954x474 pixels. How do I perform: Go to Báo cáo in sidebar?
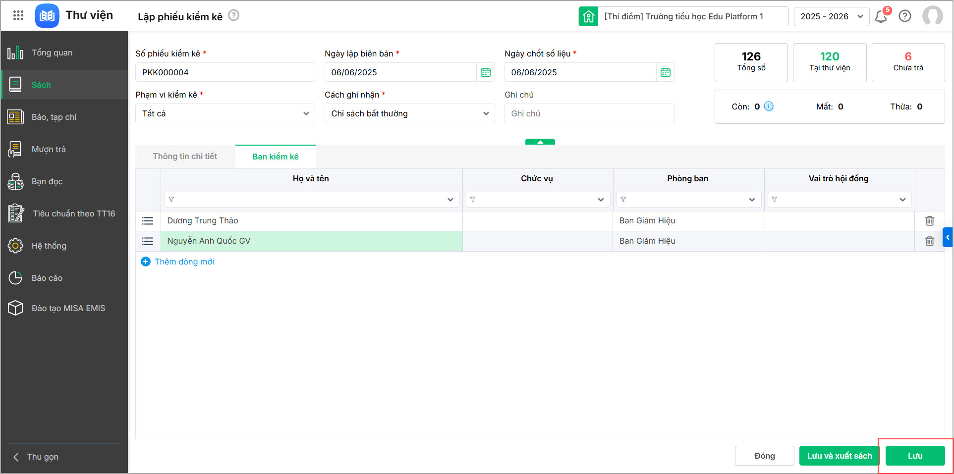point(47,278)
